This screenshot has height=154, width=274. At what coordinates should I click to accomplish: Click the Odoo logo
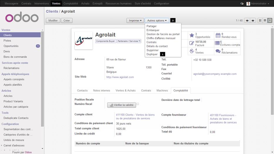[x=22, y=17]
